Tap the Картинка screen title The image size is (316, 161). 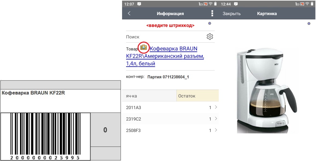267,14
